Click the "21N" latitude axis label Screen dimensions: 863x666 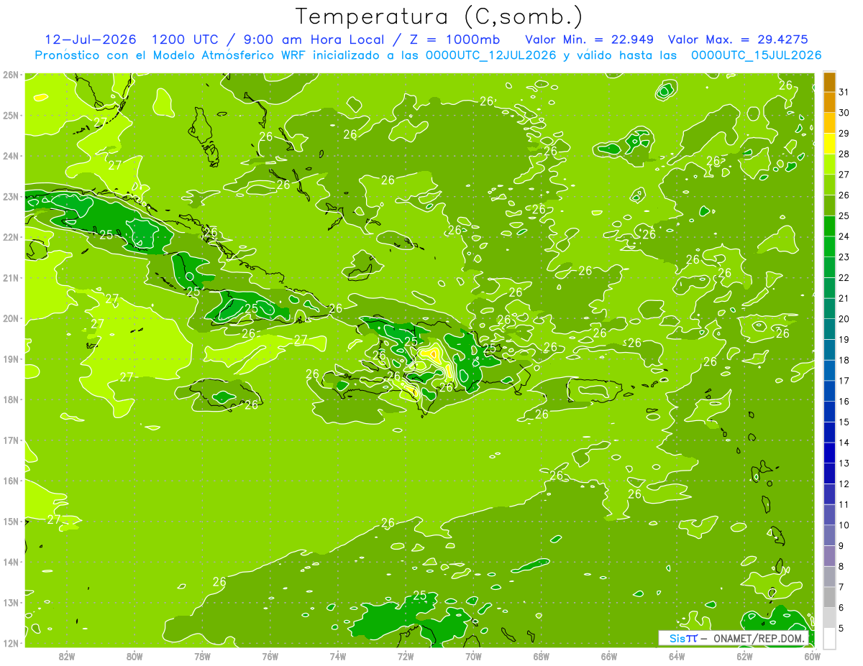10,278
